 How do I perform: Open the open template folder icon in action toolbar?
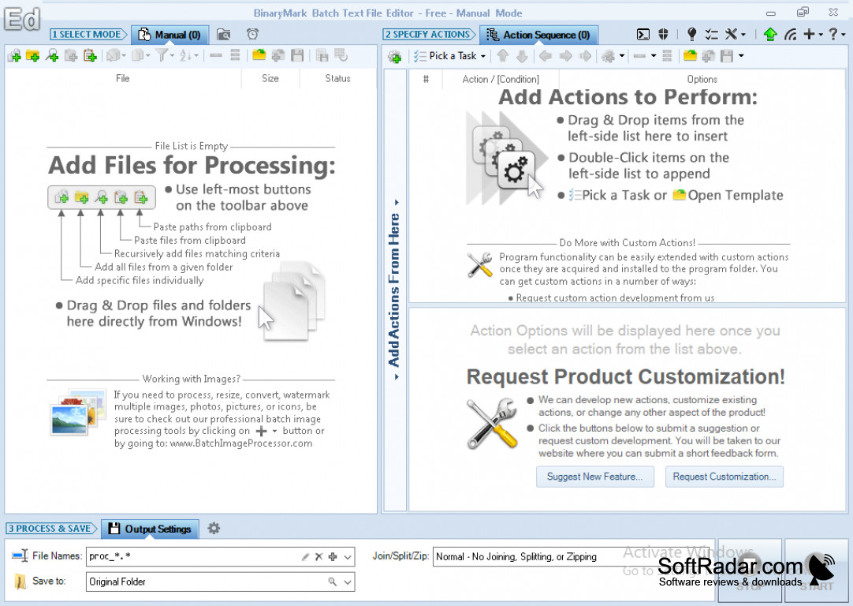(x=690, y=56)
